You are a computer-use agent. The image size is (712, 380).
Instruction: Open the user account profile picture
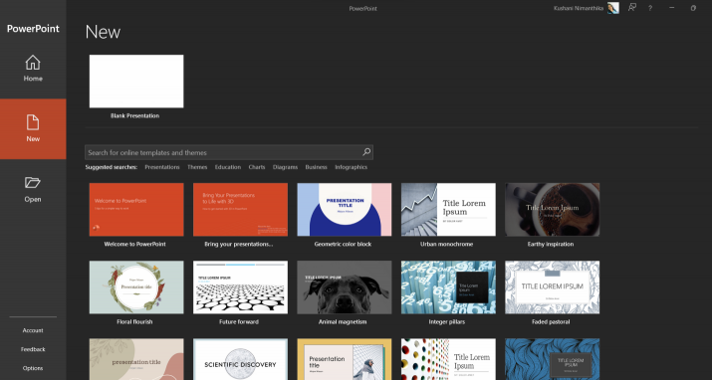613,8
